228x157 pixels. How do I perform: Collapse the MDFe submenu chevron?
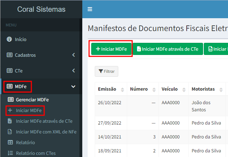tap(73, 86)
